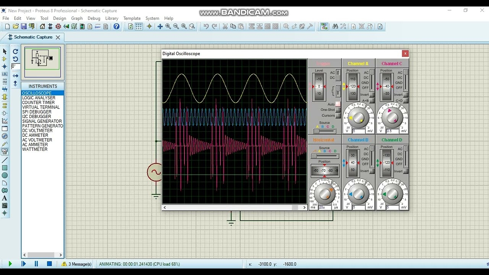Open the blue Help question-mark icon
This screenshot has width=489, height=275.
[x=117, y=26]
